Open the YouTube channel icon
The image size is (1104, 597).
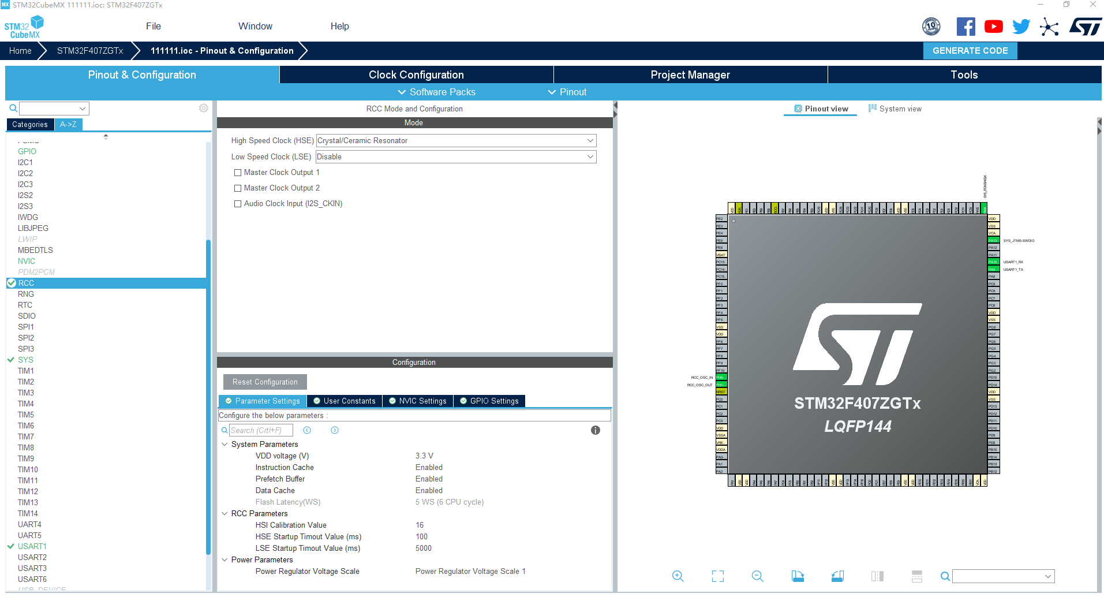[x=993, y=26]
